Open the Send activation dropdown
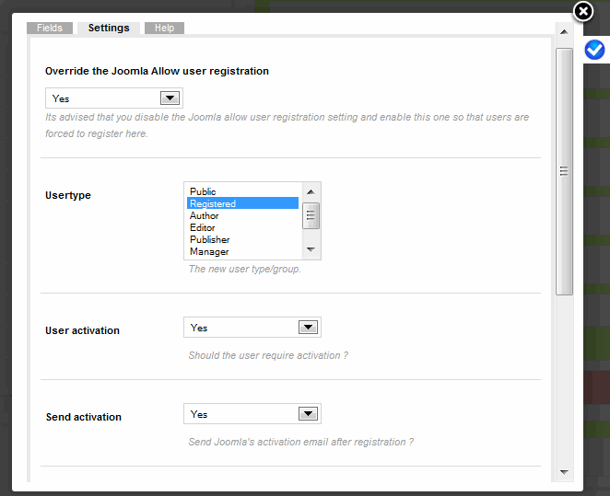Image resolution: width=610 pixels, height=496 pixels. tap(252, 414)
